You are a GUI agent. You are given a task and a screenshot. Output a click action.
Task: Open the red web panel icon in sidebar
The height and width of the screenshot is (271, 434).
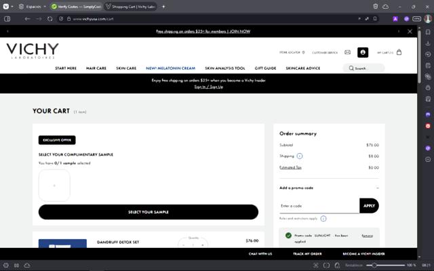click(x=428, y=126)
